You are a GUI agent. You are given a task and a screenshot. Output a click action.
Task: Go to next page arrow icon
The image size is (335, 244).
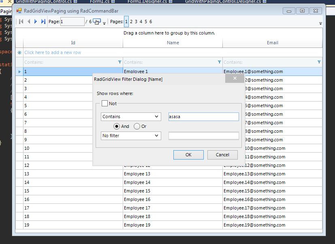(36, 22)
